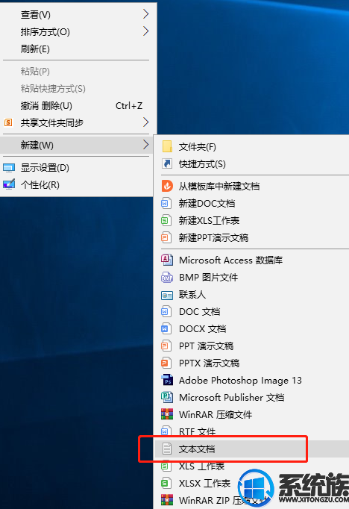Click the arrow next to 新建(W)
The height and width of the screenshot is (509, 349).
point(145,145)
